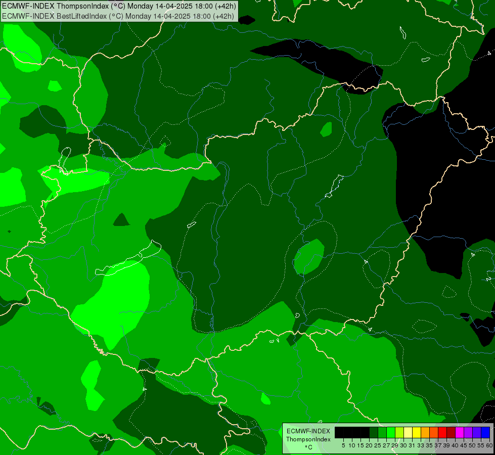495x455 pixels.
Task: Click the '°C' unit label in legend
Action: pos(309,447)
